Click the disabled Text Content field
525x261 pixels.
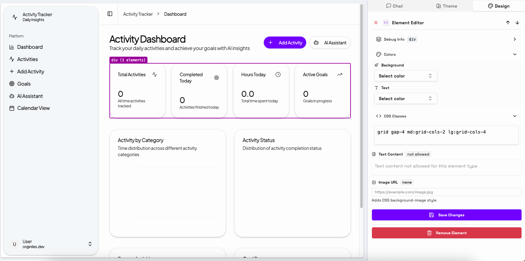click(446, 167)
